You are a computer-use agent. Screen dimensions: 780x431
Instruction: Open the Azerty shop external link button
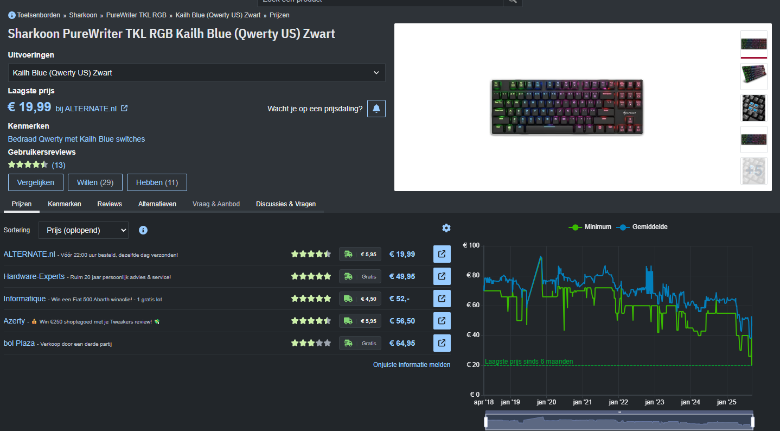(442, 321)
